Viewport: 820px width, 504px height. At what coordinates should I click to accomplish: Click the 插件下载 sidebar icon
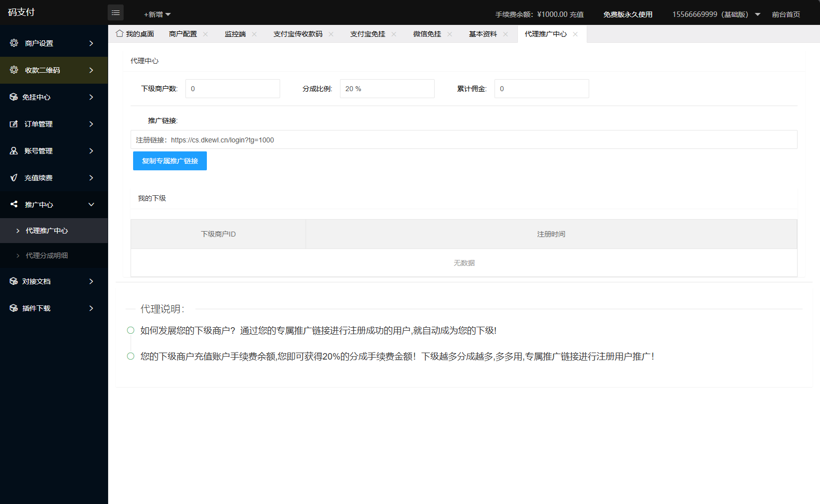click(14, 308)
